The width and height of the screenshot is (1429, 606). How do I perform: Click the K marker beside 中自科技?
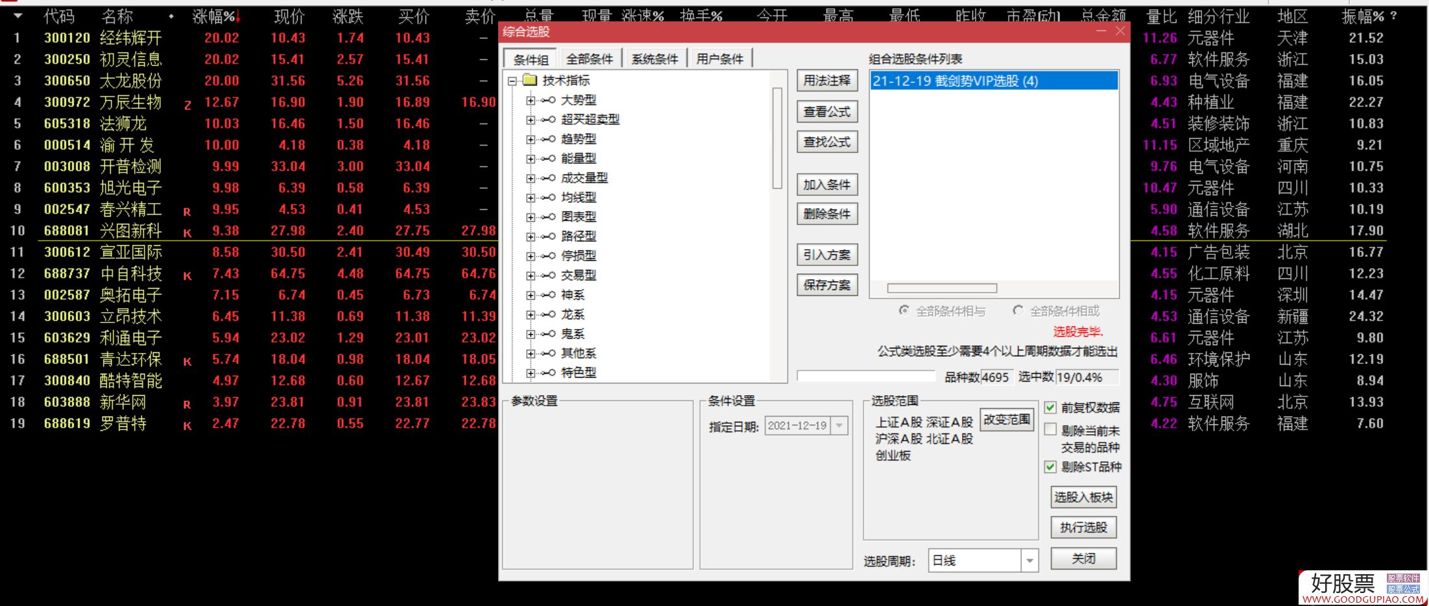(187, 276)
